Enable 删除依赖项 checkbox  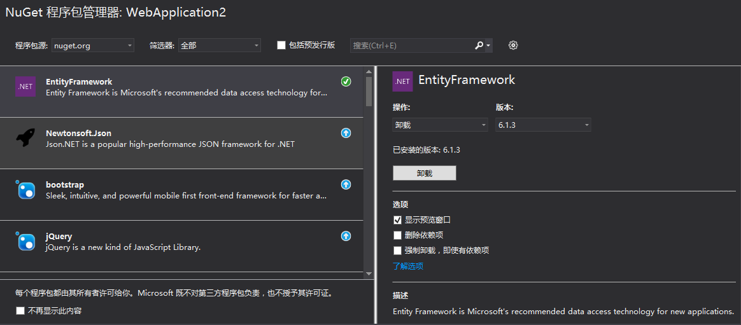(x=397, y=235)
